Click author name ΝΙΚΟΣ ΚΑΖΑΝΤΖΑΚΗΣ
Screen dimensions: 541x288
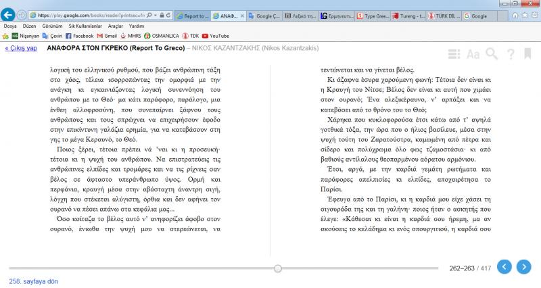tap(255, 48)
